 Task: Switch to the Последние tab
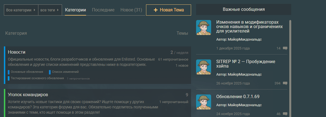[x=103, y=10]
